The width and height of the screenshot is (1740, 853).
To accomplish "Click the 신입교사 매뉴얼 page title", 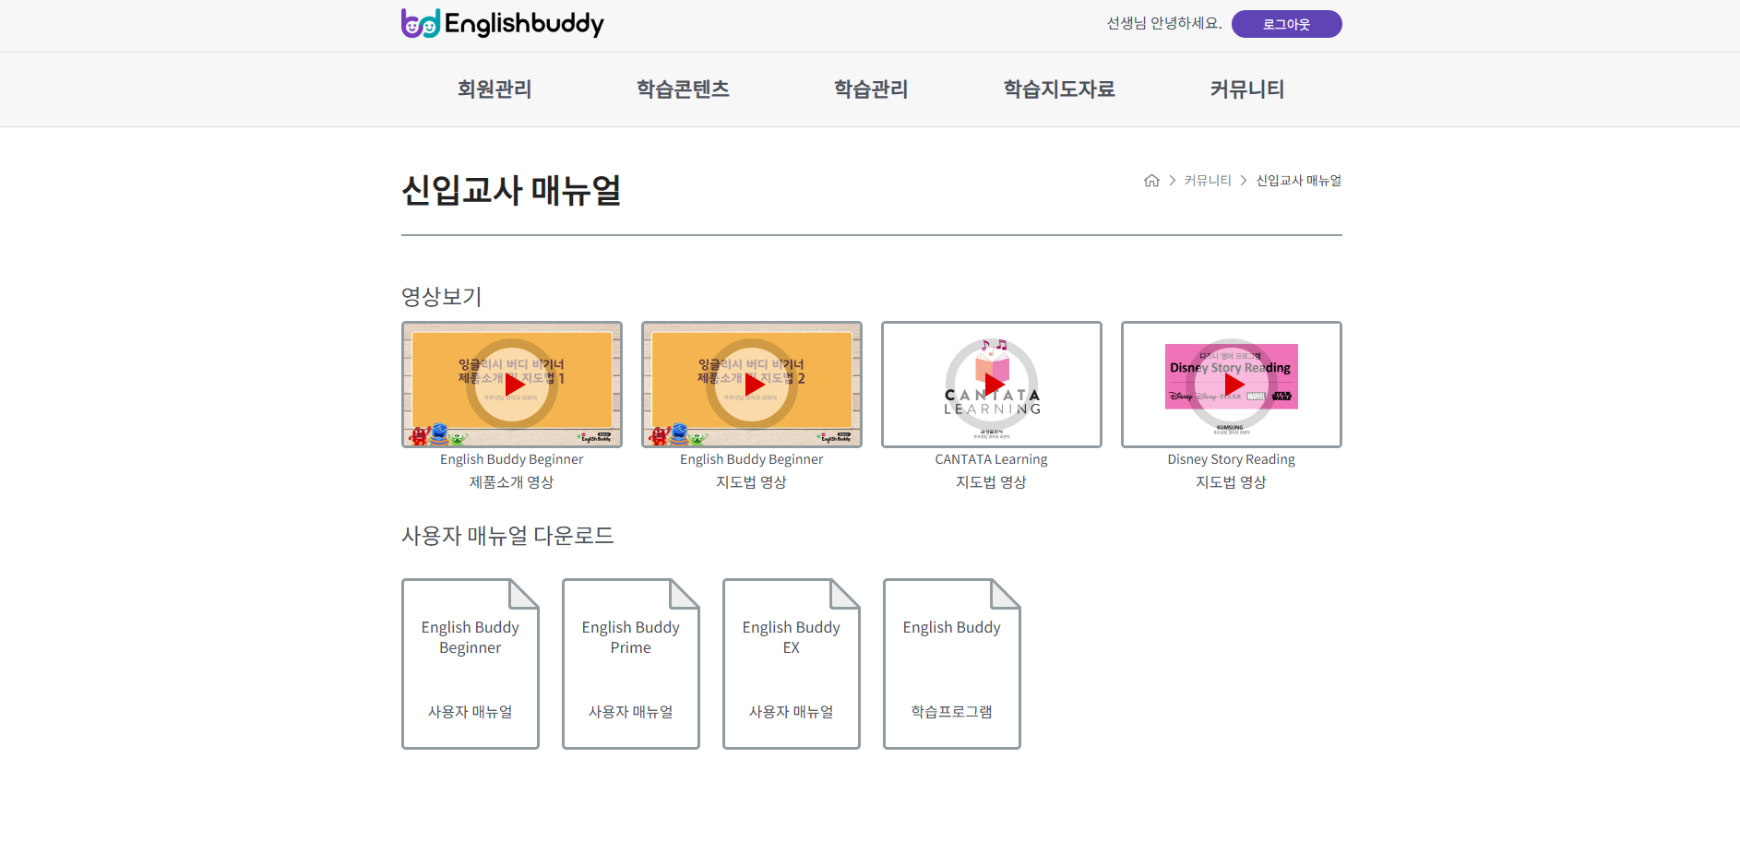I will 512,191.
